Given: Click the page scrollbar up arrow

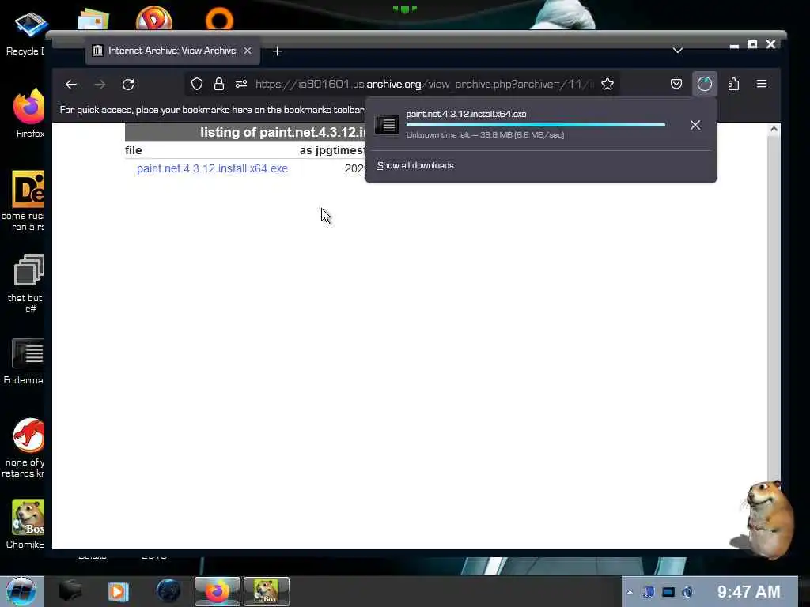Looking at the screenshot, I should click(x=774, y=130).
